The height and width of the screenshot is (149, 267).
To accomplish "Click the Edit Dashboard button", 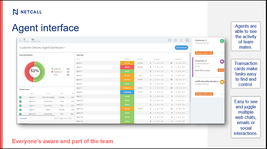I will click(x=181, y=48).
